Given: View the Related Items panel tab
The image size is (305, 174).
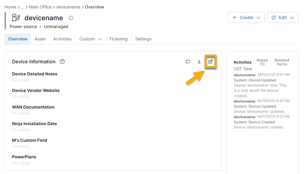Looking at the screenshot, I should point(281,62).
